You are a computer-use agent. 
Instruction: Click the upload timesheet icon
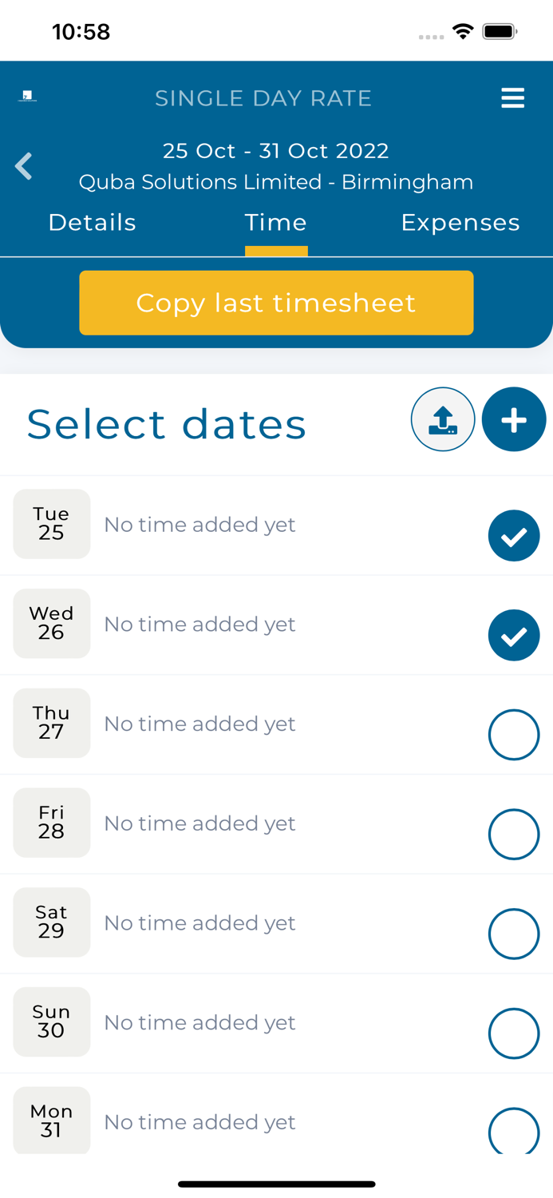443,419
